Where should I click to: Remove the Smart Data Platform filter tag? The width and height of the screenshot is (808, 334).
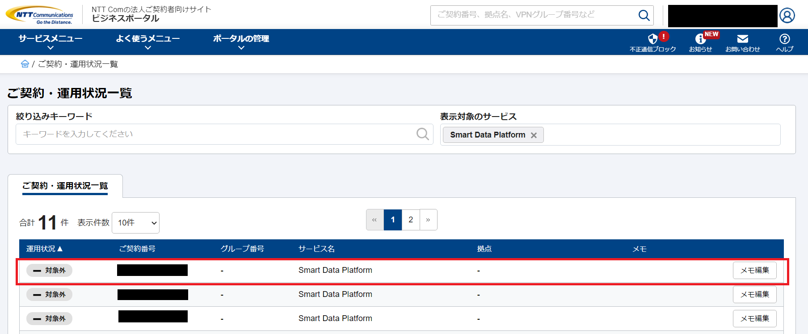point(534,135)
